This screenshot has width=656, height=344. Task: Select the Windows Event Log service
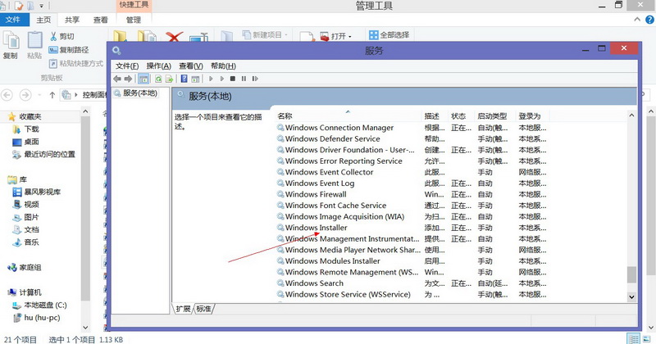point(412,183)
